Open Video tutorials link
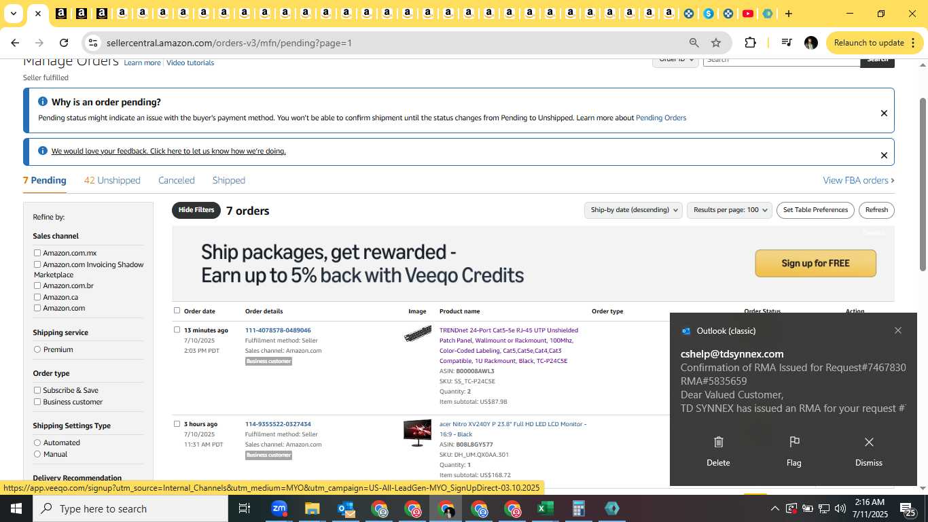Screen dimensions: 928x522 coord(190,63)
